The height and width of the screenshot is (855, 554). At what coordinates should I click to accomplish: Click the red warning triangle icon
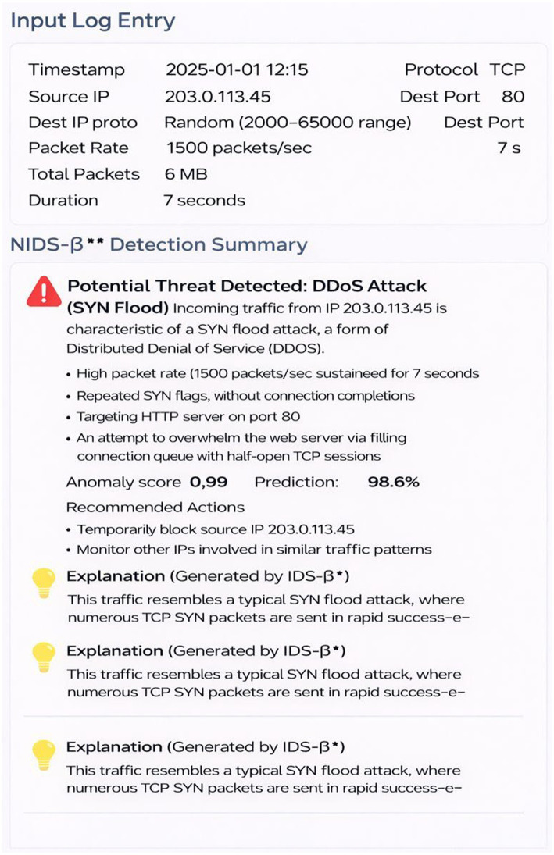pos(44,292)
